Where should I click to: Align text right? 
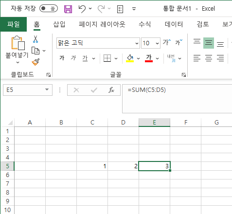coord(220,58)
